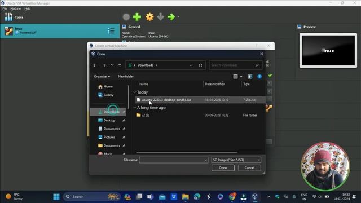
Task: Click the Preview section header
Action: [310, 27]
